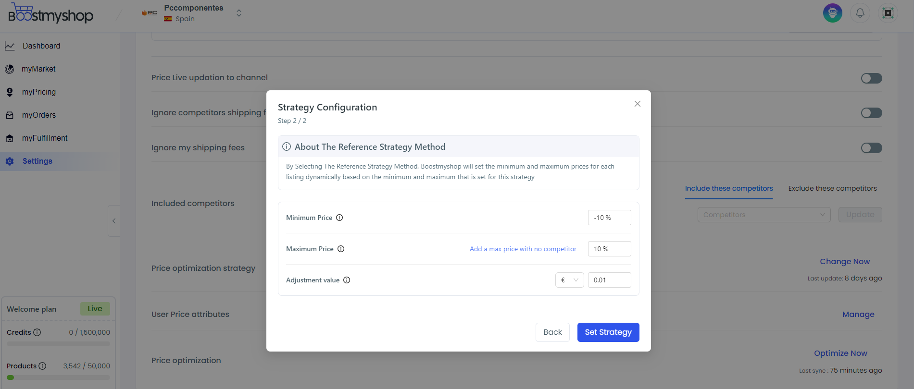Open myPricing in the sidebar
Viewport: 914px width, 389px height.
click(39, 92)
